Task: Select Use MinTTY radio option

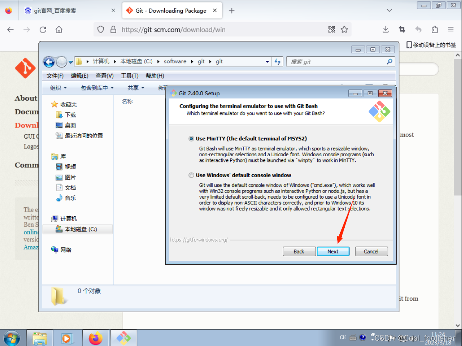Action: click(x=191, y=139)
